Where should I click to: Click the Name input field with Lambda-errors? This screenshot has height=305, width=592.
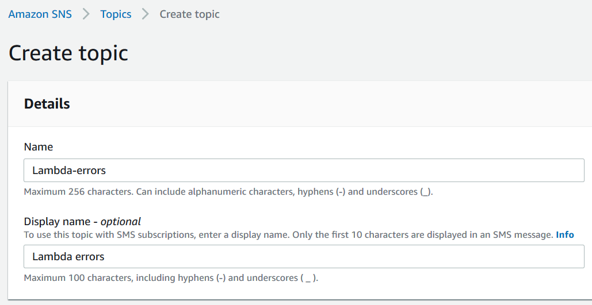304,171
